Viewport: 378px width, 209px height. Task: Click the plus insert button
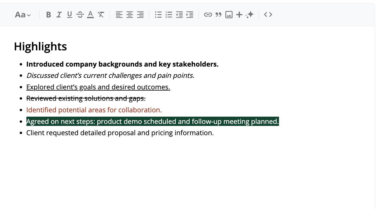(239, 15)
